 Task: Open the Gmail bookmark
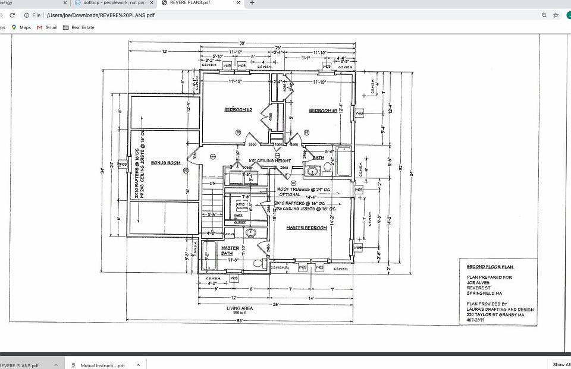coord(47,27)
